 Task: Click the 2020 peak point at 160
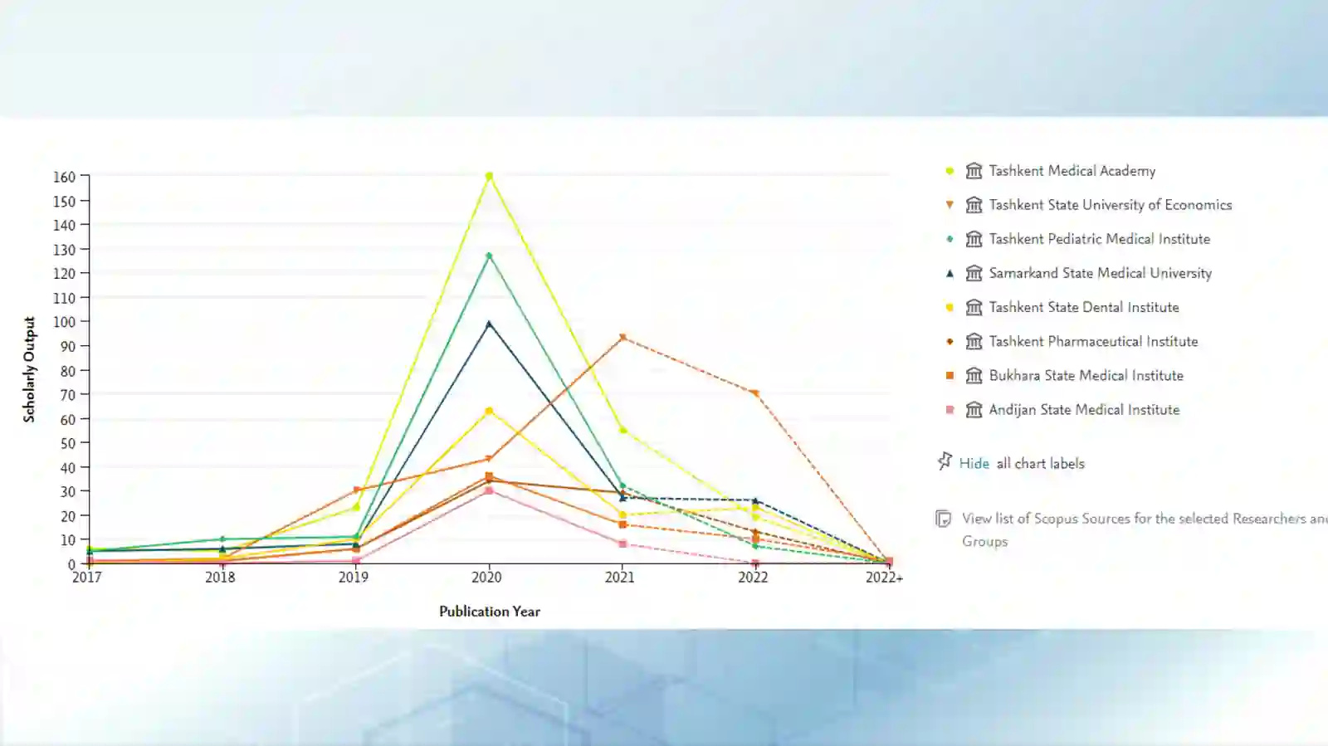point(489,176)
